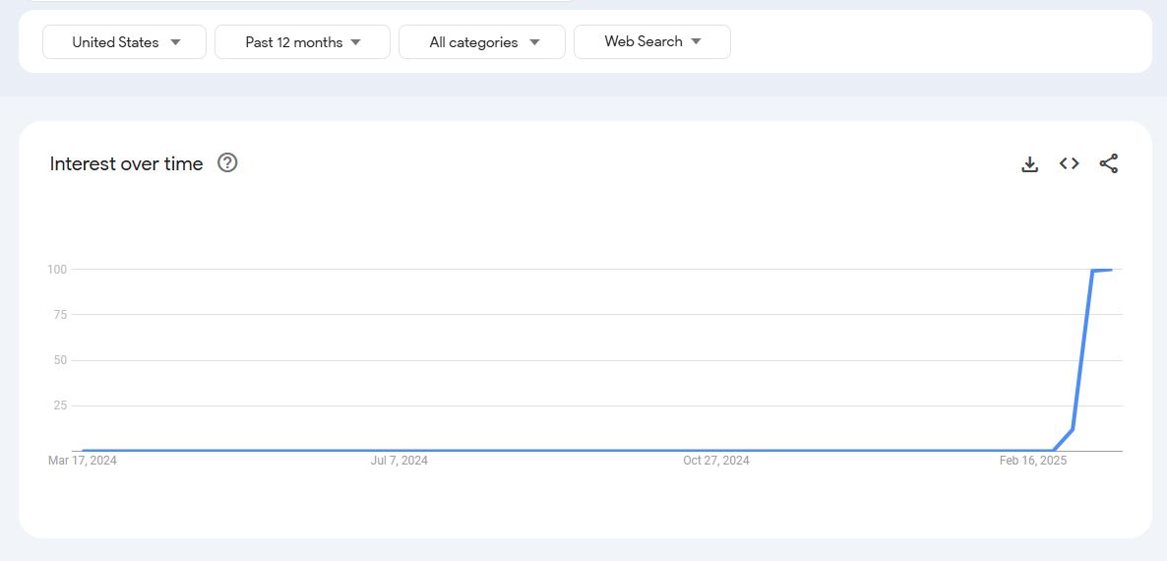The image size is (1167, 561).
Task: Open help for Interest over time
Action: [x=227, y=163]
